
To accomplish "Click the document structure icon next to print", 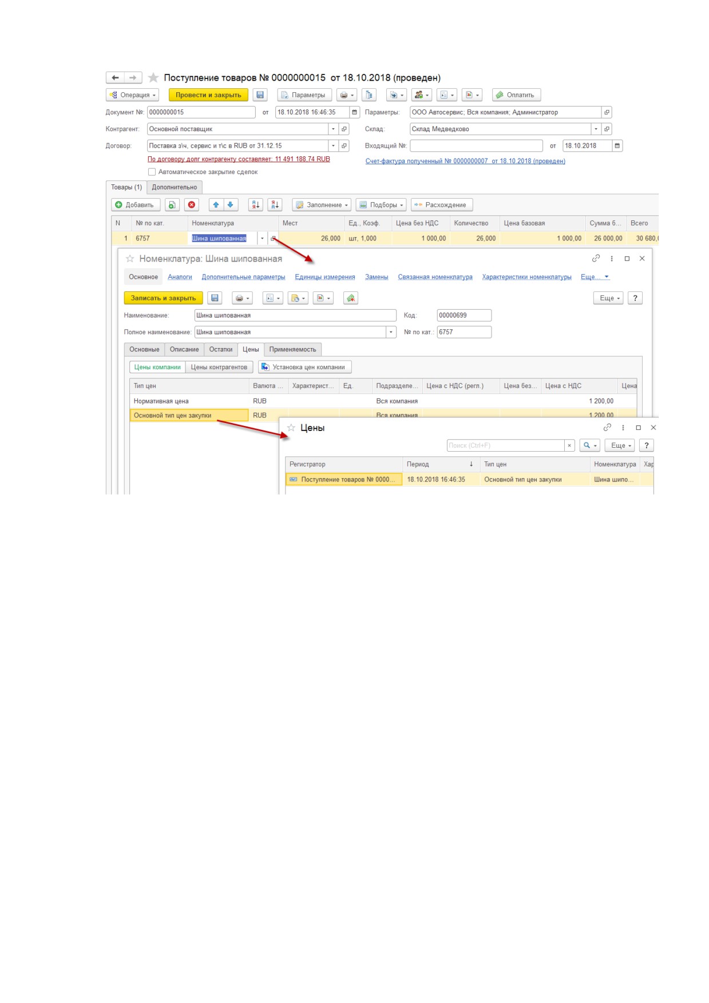I will [x=369, y=95].
